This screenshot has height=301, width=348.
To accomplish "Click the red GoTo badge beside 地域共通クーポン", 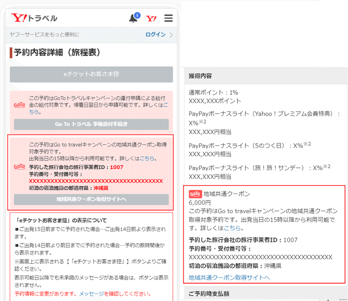I will pos(195,194).
